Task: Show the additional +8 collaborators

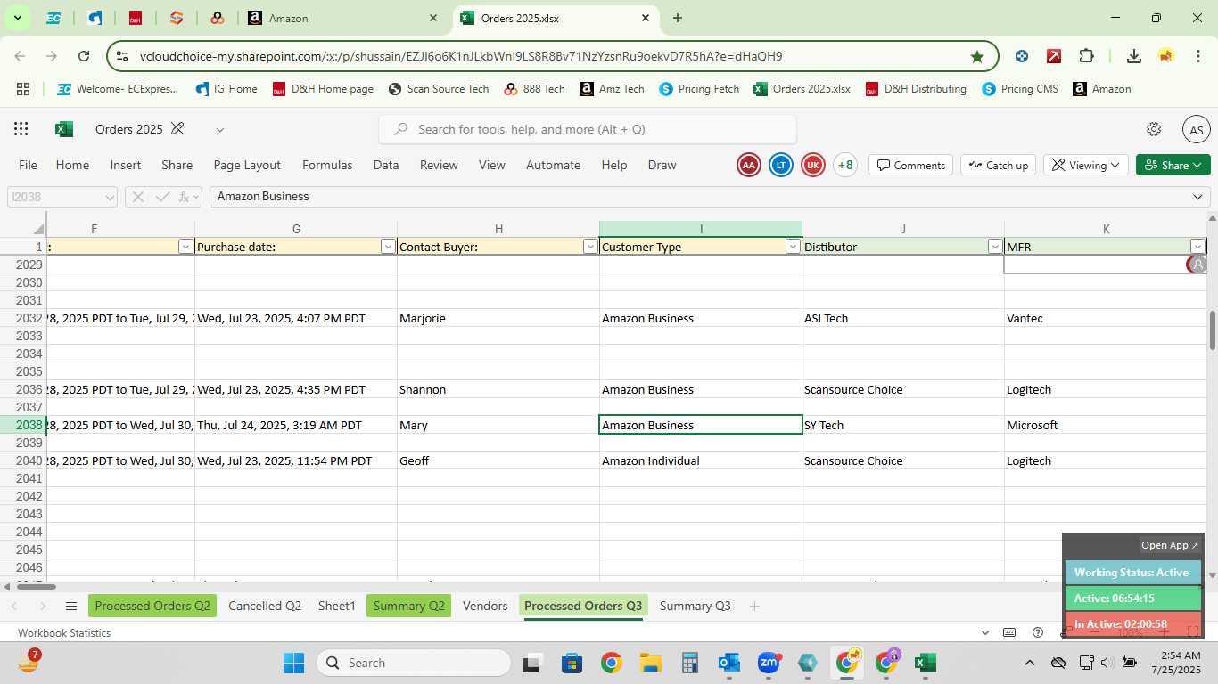Action: pyautogui.click(x=845, y=165)
